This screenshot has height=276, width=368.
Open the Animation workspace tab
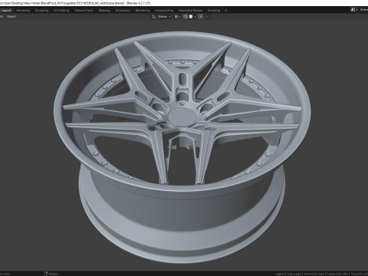pos(123,11)
